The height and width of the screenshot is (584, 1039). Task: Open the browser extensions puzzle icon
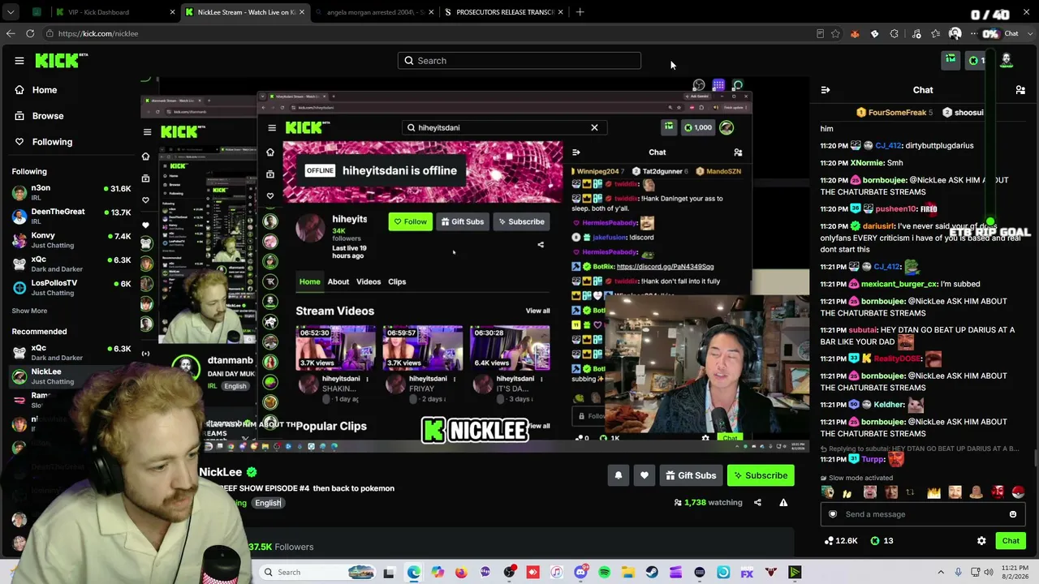pyautogui.click(x=895, y=34)
